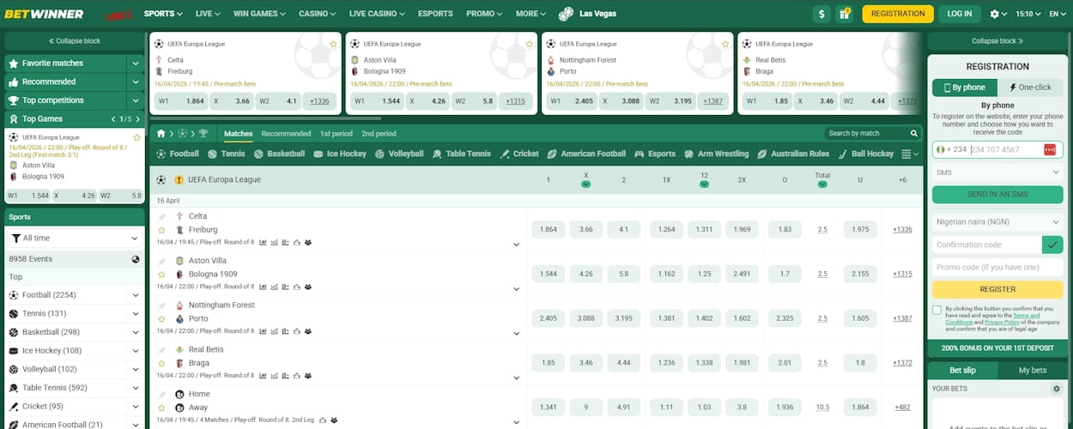Click the yellow REGISTRATION button

click(x=898, y=14)
